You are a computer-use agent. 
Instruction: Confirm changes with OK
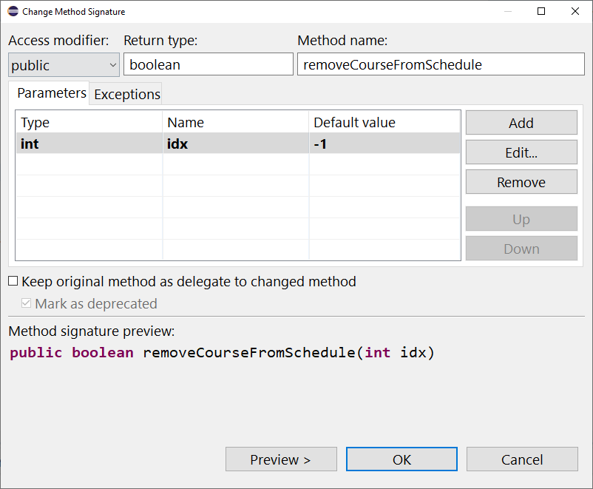[401, 459]
